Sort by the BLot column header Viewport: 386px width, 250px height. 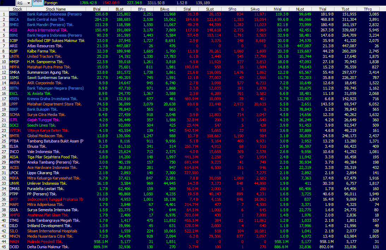[119, 9]
